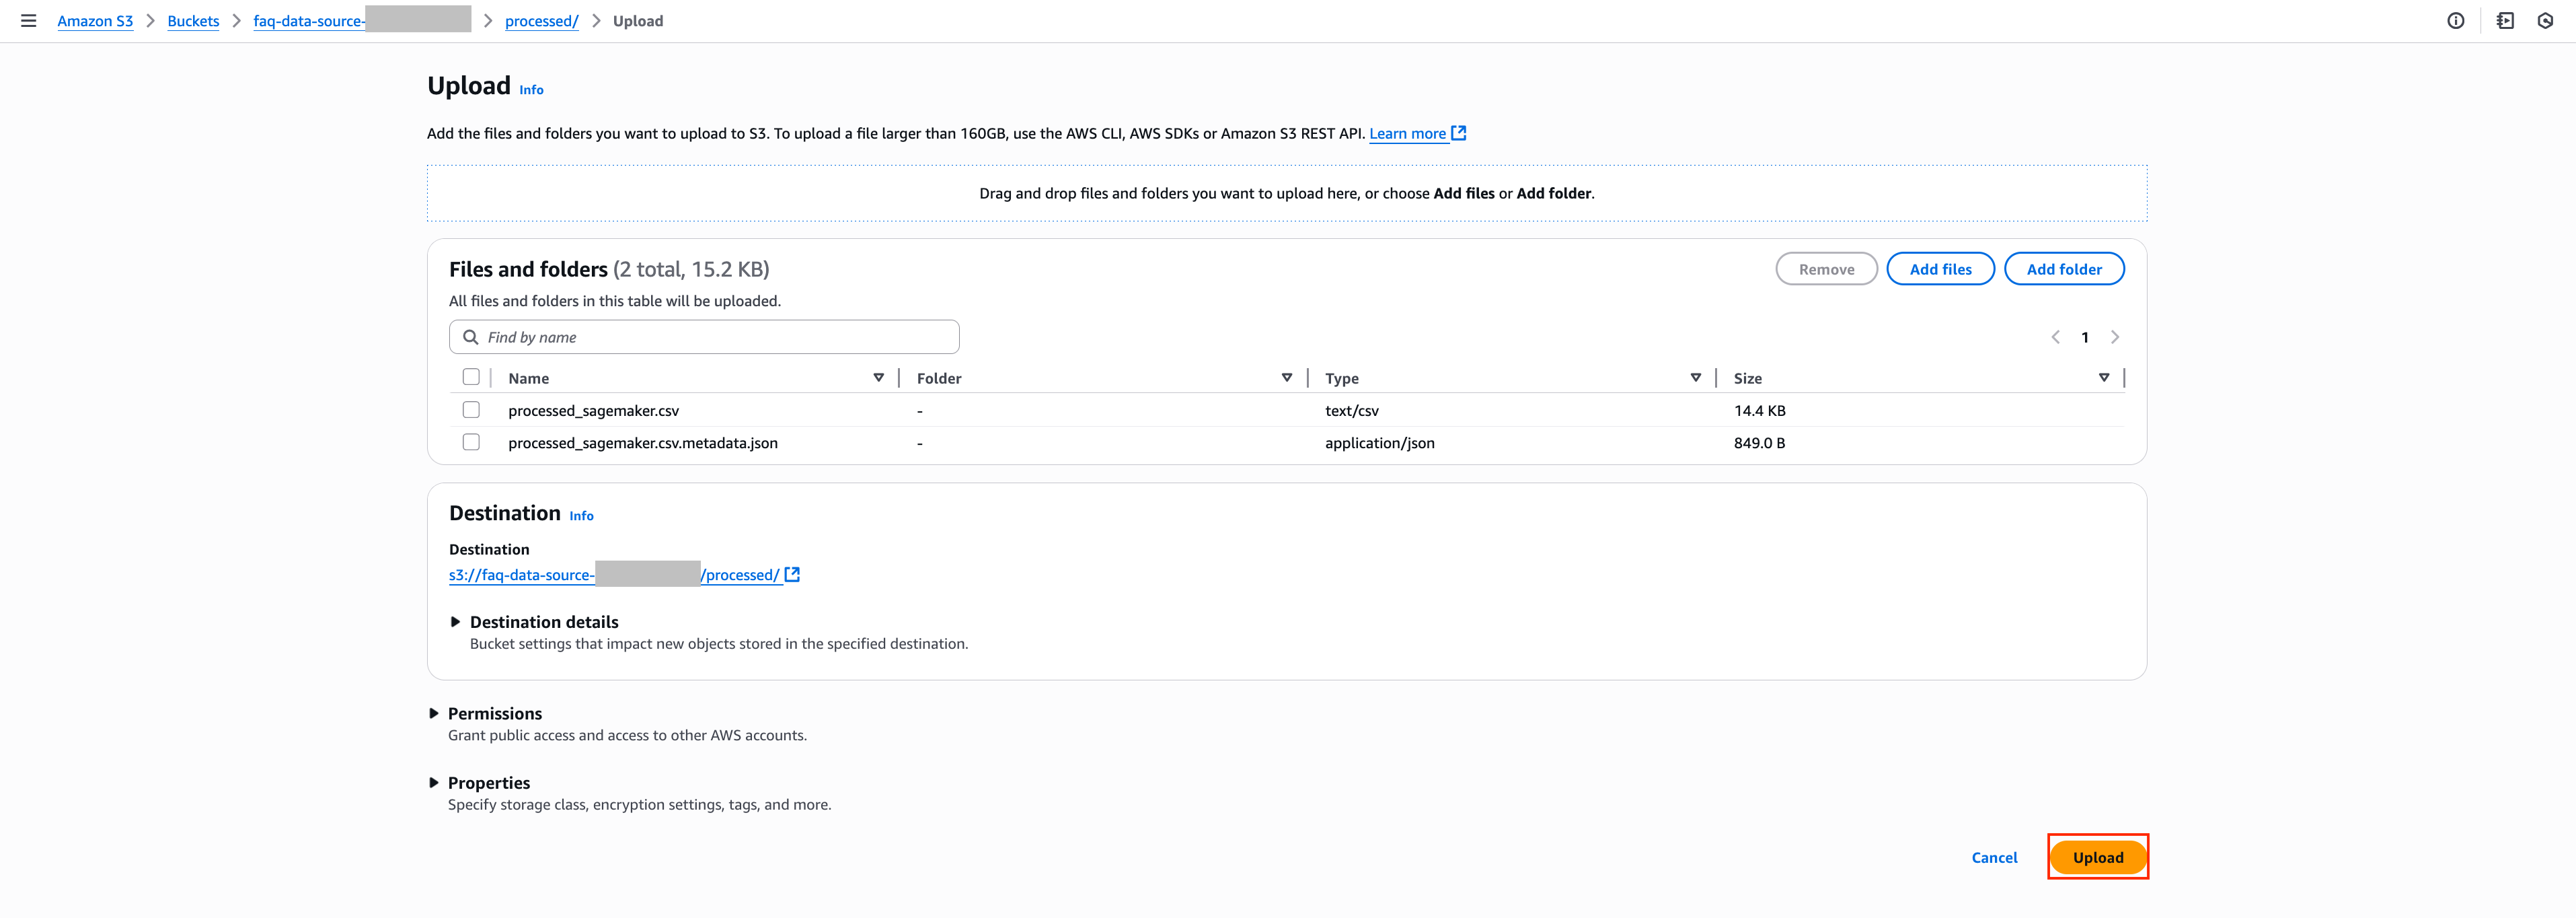Click the hexagon settings icon top right
2576x918 pixels.
(2545, 21)
